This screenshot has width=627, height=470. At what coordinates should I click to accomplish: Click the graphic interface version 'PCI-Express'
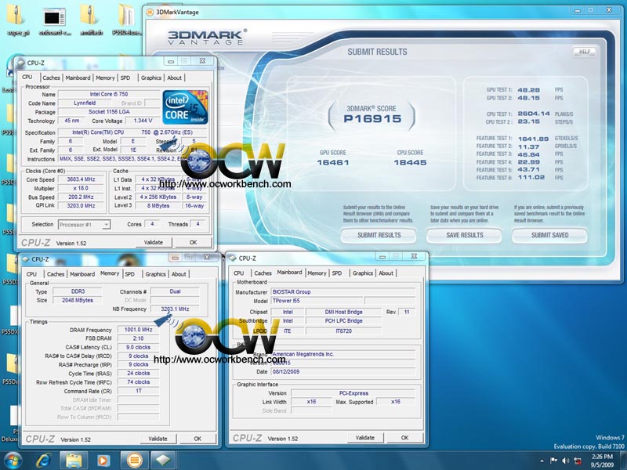[x=353, y=393]
